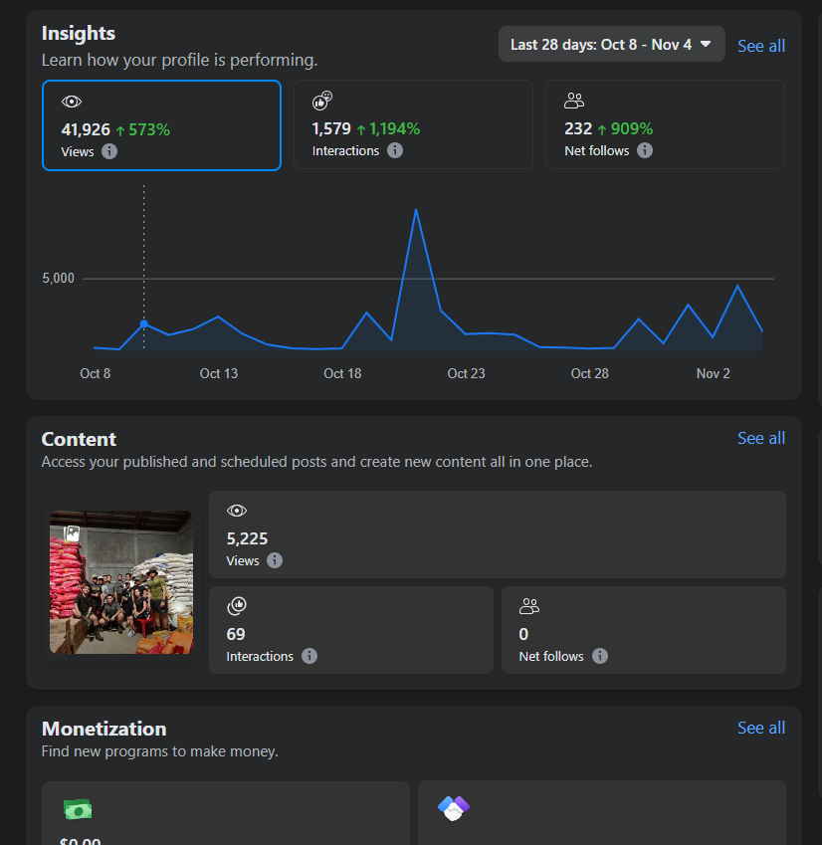Click the info icon beside Insights Net follows

645,150
